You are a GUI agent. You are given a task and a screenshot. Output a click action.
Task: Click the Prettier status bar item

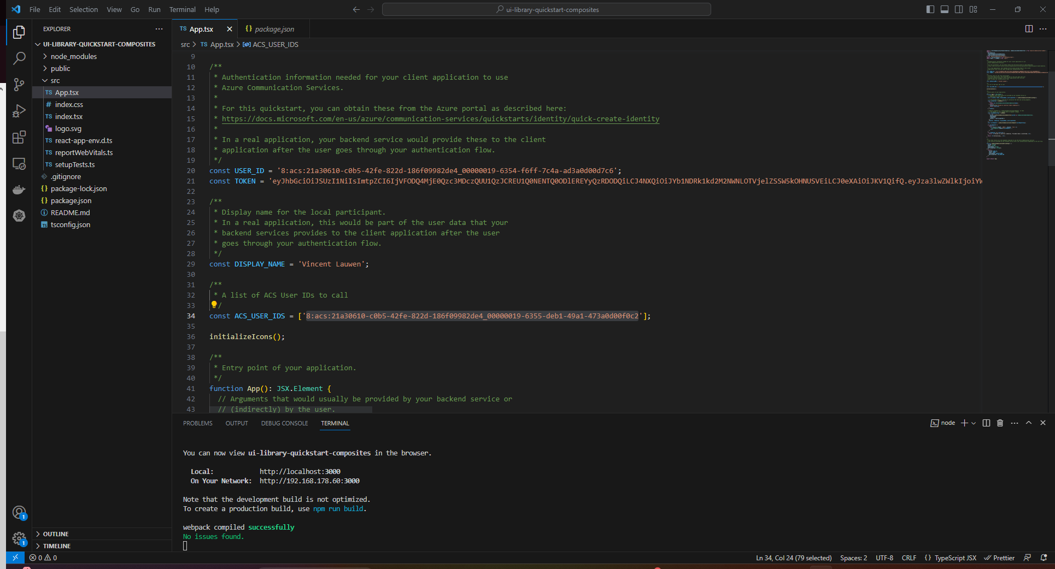(999, 558)
